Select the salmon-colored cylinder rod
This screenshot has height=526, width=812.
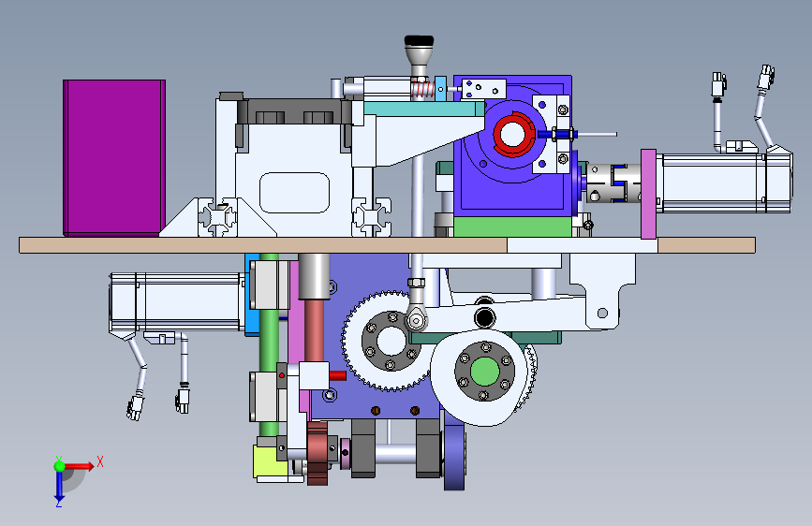314,330
